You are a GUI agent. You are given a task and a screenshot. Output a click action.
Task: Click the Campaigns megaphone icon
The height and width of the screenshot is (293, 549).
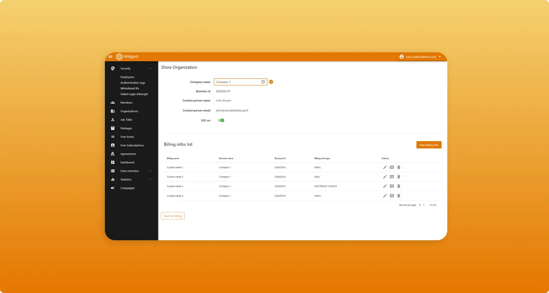click(113, 188)
